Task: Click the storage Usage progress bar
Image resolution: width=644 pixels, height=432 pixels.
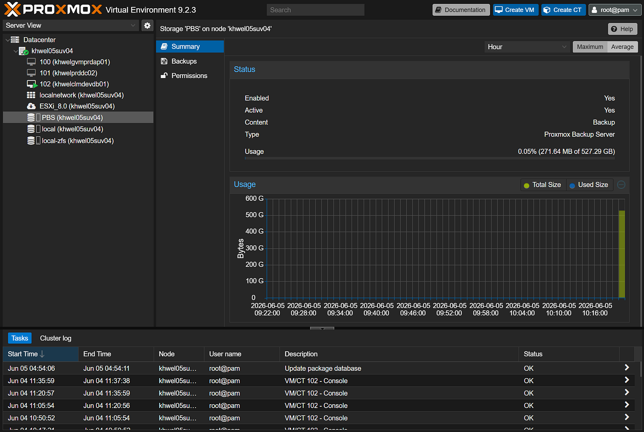Action: (430, 158)
